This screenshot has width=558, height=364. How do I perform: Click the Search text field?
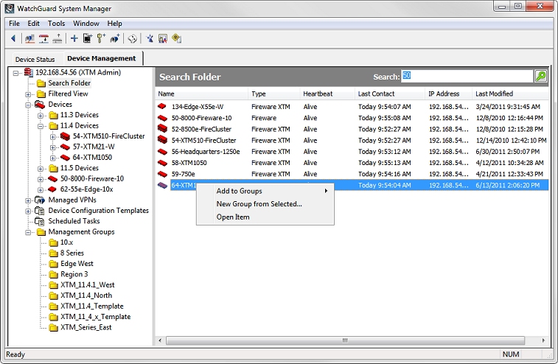[x=466, y=77]
